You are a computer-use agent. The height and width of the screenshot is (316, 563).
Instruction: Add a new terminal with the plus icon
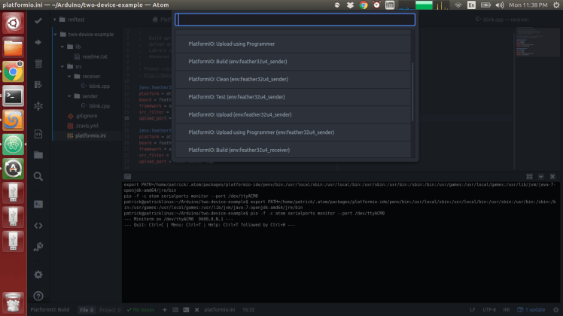164,309
